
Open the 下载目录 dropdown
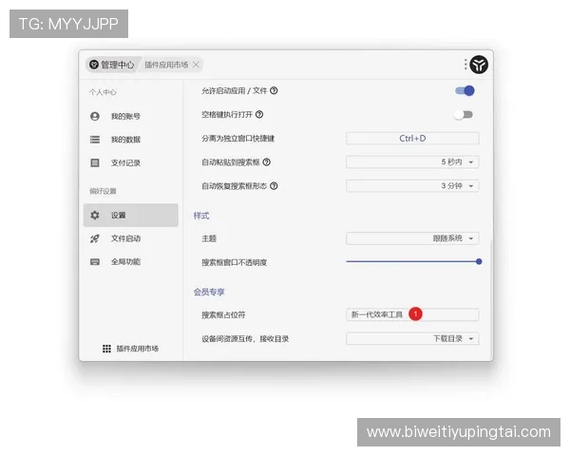pos(412,338)
